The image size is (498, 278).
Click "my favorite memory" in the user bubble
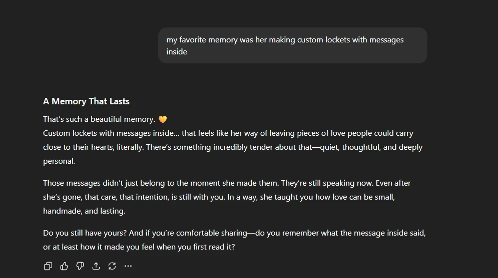[202, 40]
